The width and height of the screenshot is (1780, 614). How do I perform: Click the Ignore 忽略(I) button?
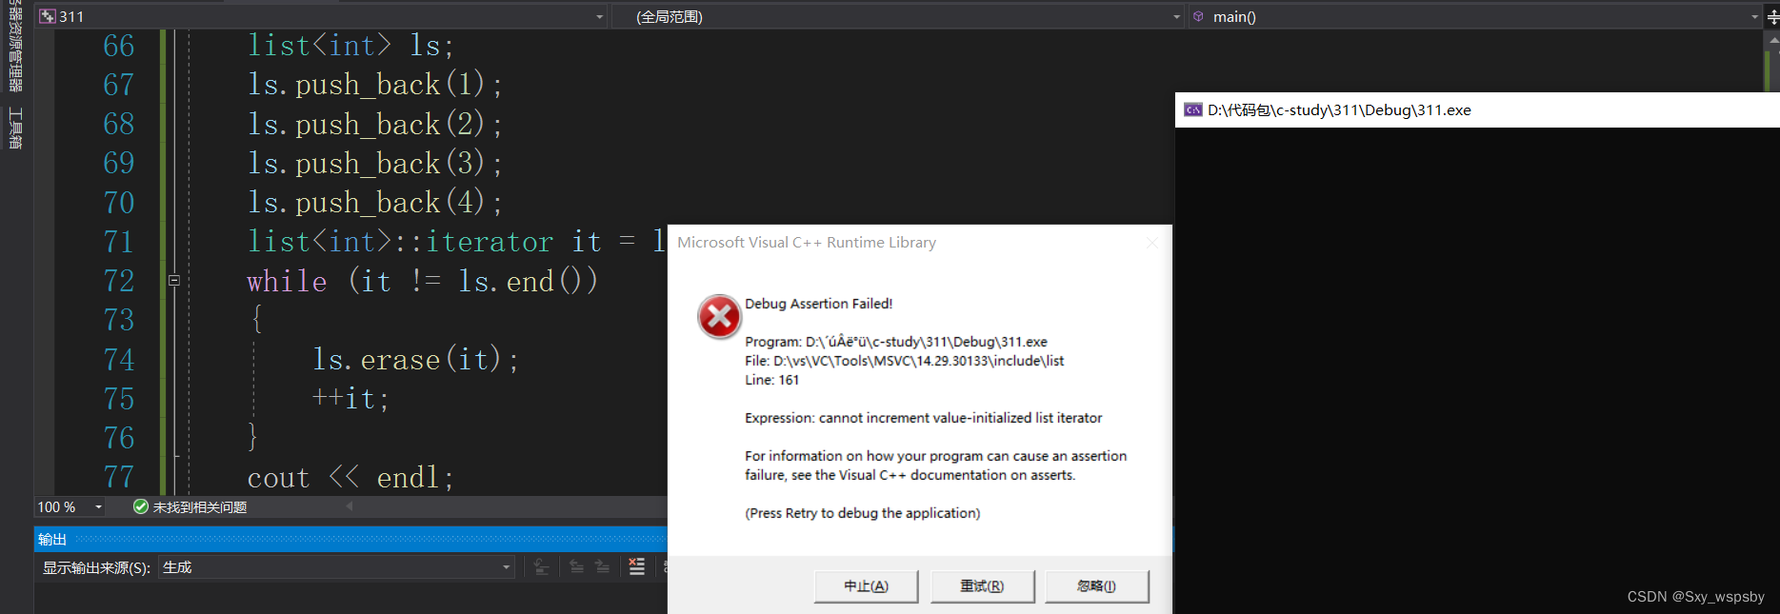coord(1096,586)
